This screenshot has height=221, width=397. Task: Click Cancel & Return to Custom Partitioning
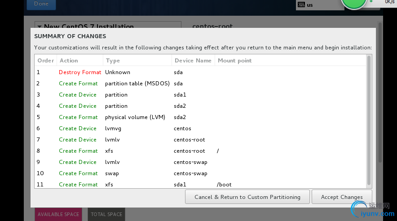247,197
